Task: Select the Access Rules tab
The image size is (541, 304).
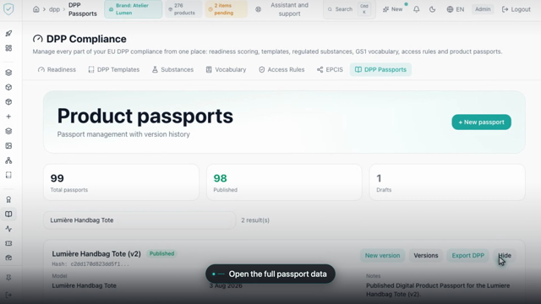Action: (281, 69)
